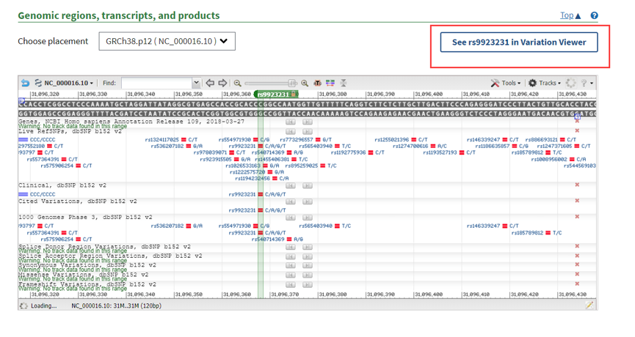Close the Live RefSNPs track

coord(577,130)
